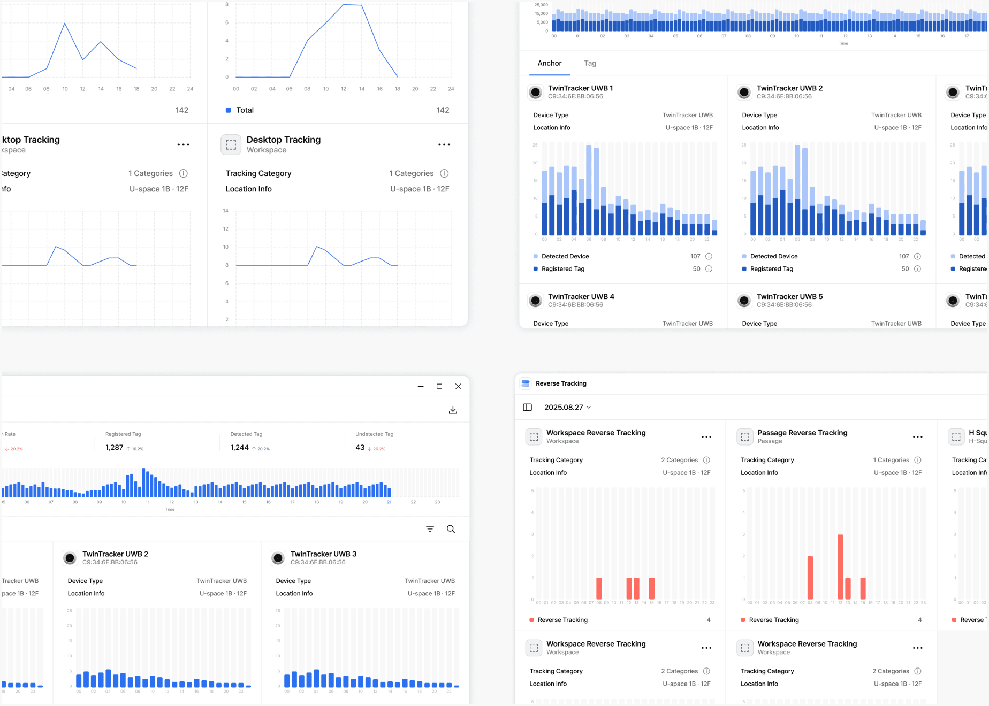Switch to the Tag tab
The height and width of the screenshot is (706, 989).
[590, 63]
